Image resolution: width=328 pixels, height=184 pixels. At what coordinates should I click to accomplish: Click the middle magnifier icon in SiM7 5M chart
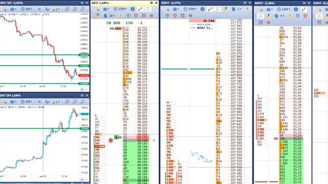[75, 102]
